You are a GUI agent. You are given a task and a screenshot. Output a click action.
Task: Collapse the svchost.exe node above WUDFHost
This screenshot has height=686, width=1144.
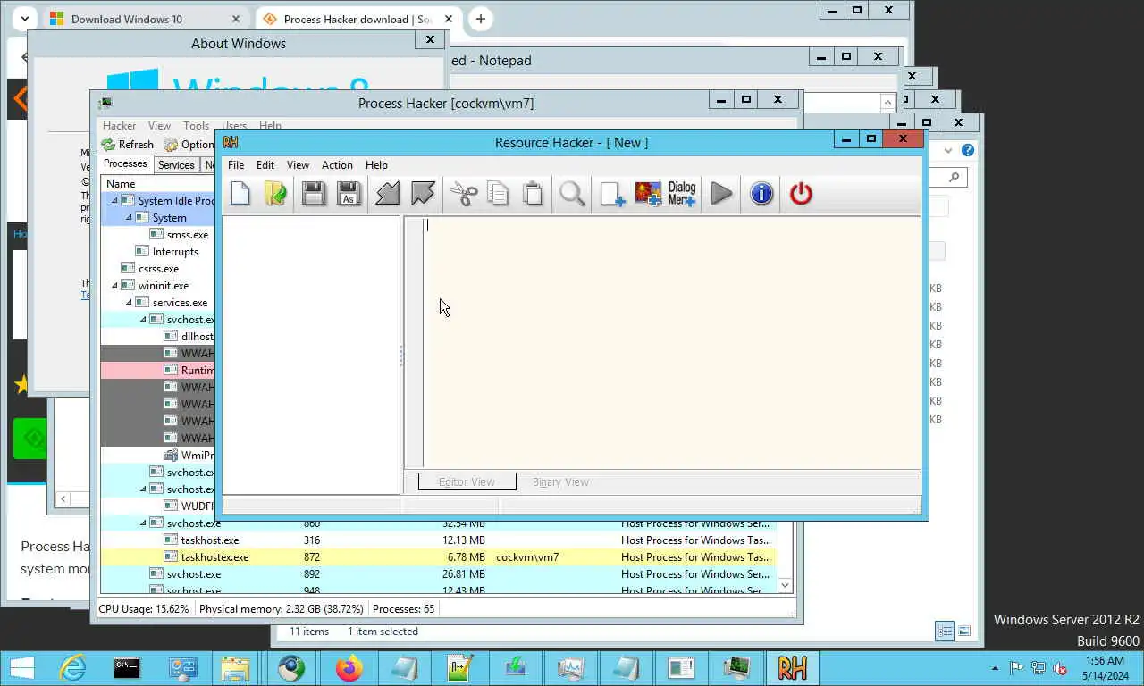click(143, 489)
